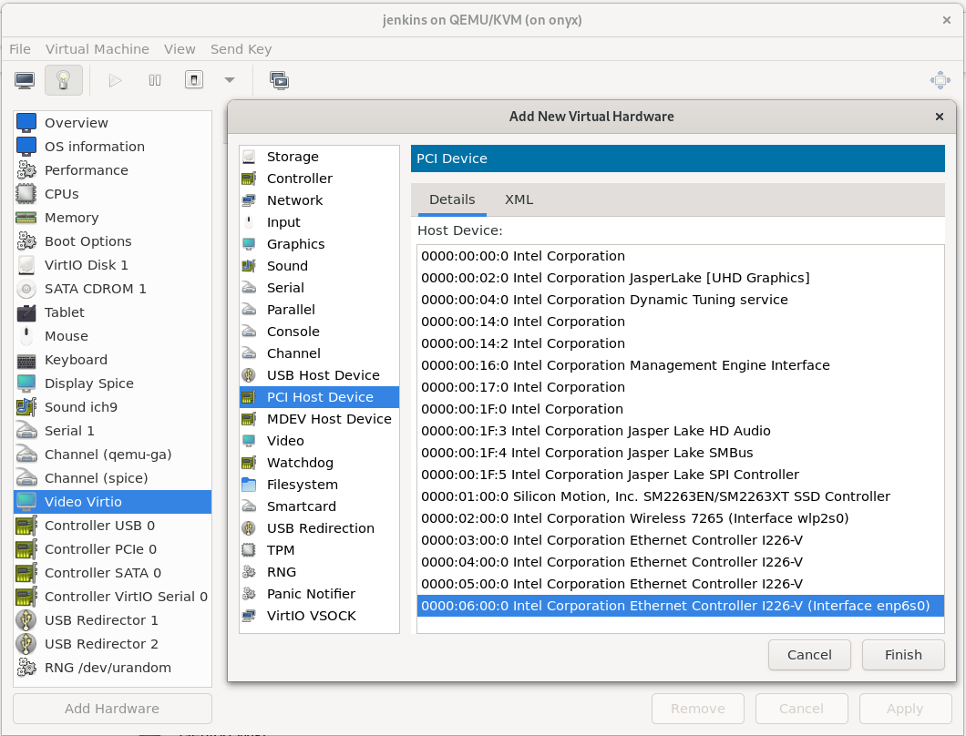Screen dimensions: 966x736
Task: Select the USB Redirection icon
Action: [249, 528]
